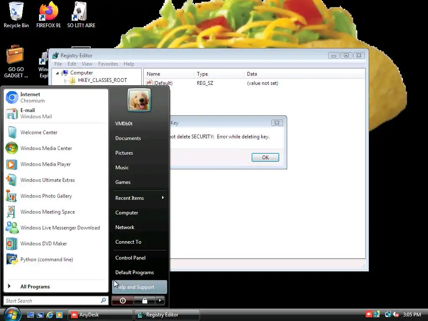Open Chromium Internet shortcut in Start menu
This screenshot has height=321, width=428.
56,97
